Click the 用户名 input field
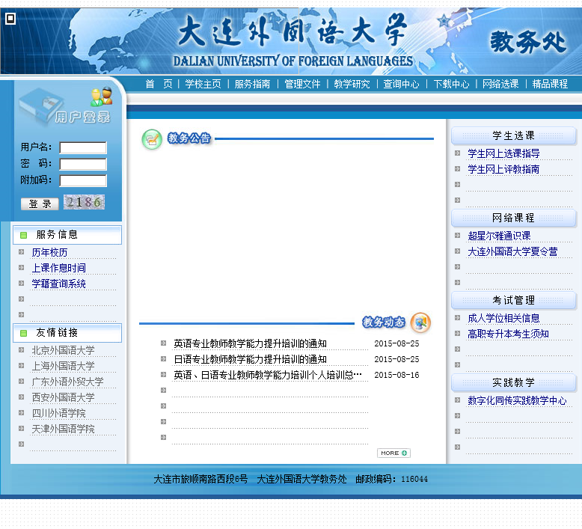 (x=83, y=147)
